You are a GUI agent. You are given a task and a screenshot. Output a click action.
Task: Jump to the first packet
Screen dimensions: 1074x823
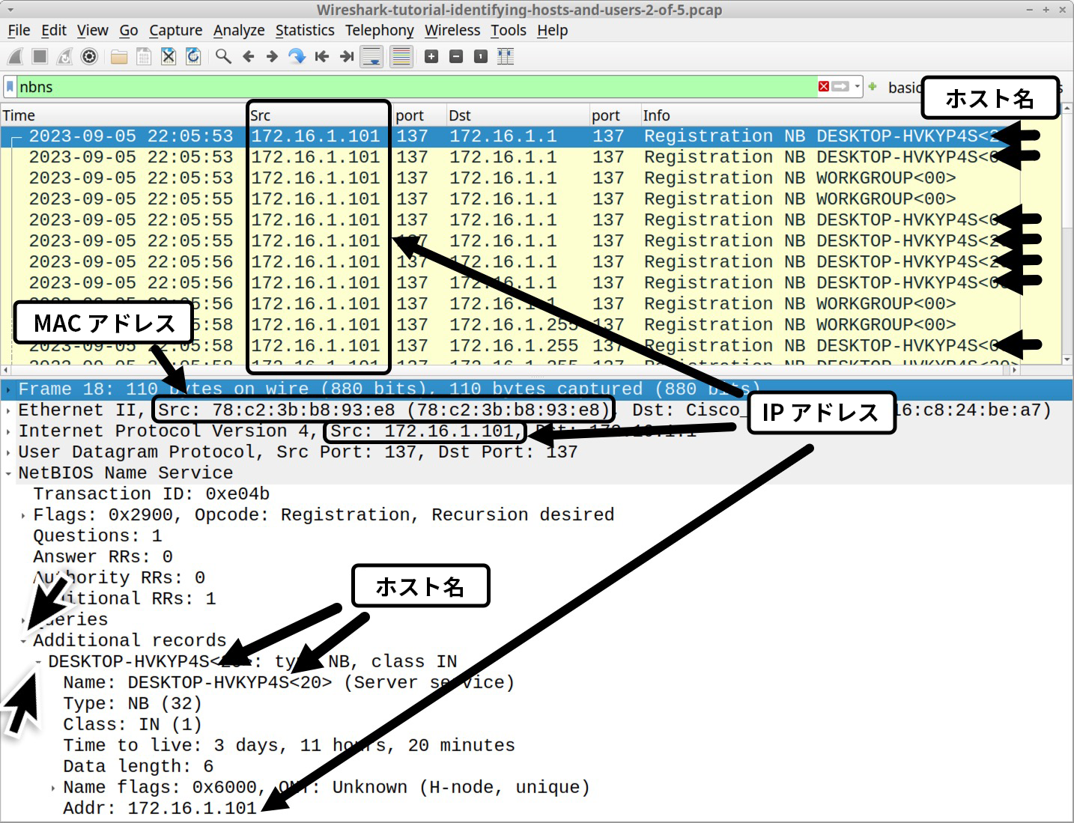[x=321, y=56]
